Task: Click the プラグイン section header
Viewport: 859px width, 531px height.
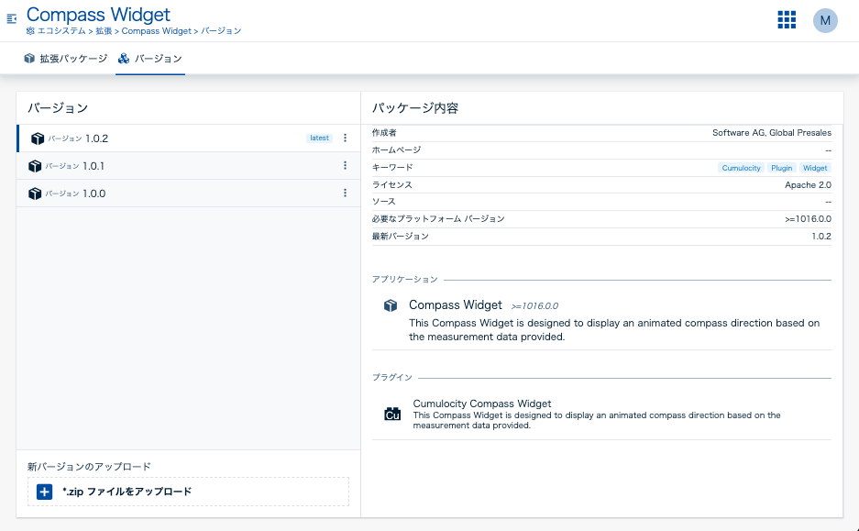Action: point(392,378)
